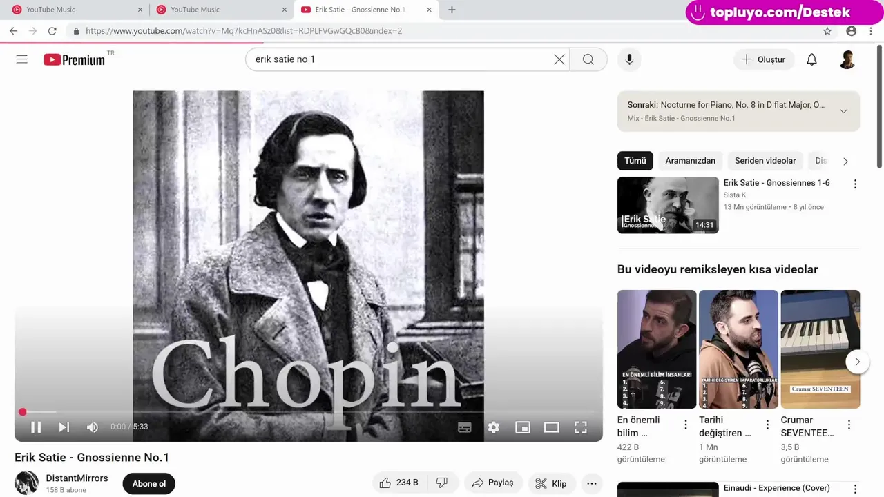
Task: Select the Aramanızdan filter chip
Action: [691, 161]
